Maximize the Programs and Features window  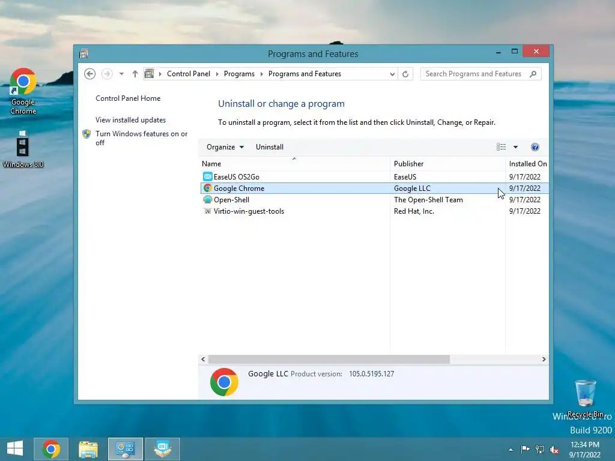coord(515,52)
